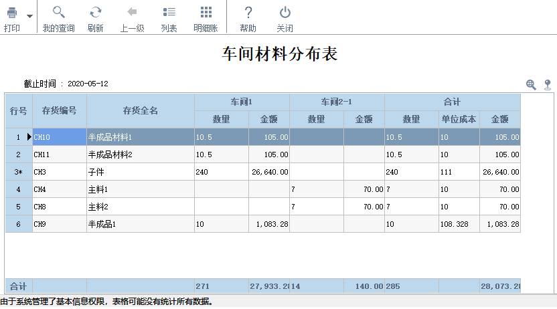The image size is (557, 309).
Task: Open My Queries (我的查询) magnifier icon
Action: 58,12
